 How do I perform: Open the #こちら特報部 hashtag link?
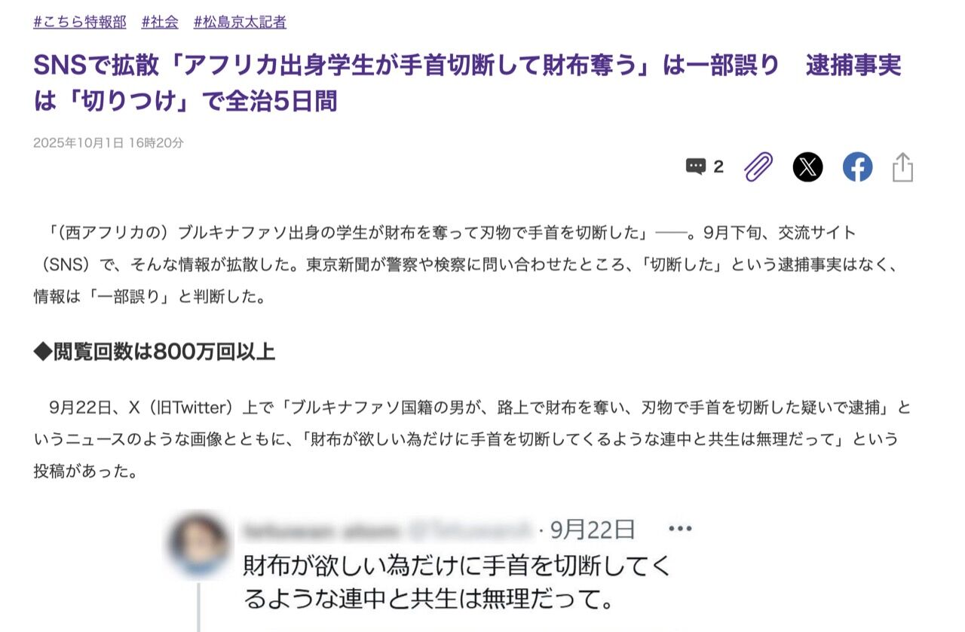tap(80, 22)
